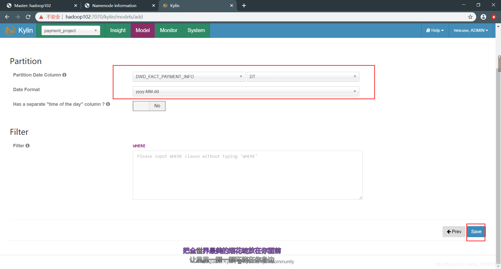This screenshot has width=501, height=269.
Task: Open the DT partition column dropdown
Action: point(303,77)
